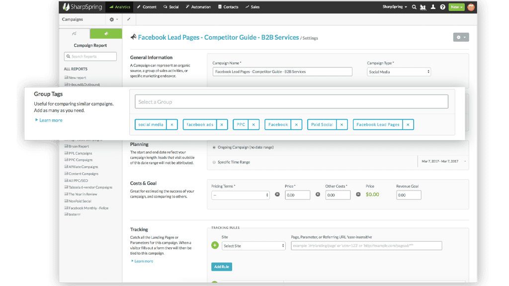This screenshot has height=286, width=509.
Task: Select Ongoing Campaign radio option
Action: click(214, 147)
